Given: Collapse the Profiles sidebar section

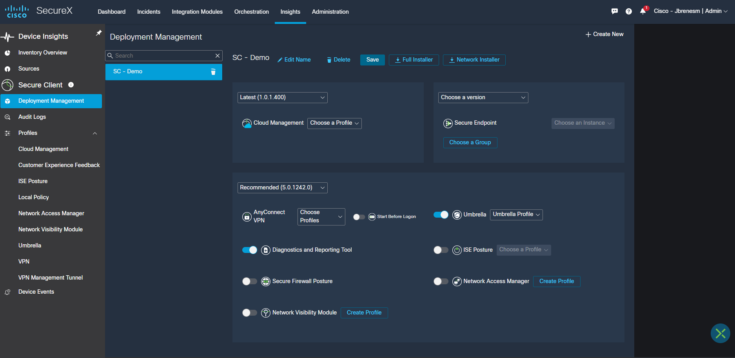Looking at the screenshot, I should (x=95, y=133).
